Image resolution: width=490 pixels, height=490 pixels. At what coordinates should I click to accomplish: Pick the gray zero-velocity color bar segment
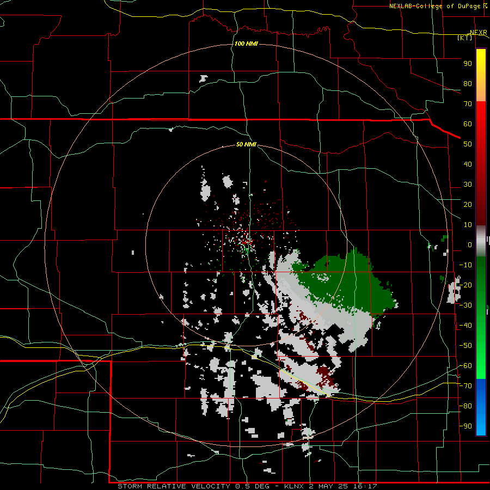pyautogui.click(x=481, y=241)
